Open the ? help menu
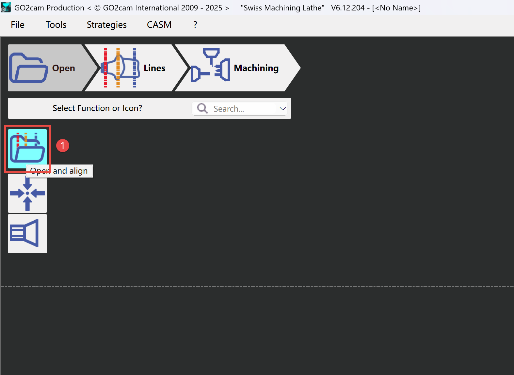 click(x=195, y=25)
